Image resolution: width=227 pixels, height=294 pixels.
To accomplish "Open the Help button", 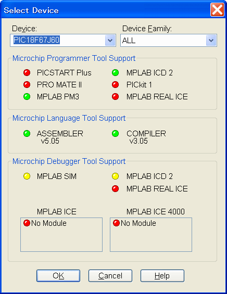I will (162, 276).
